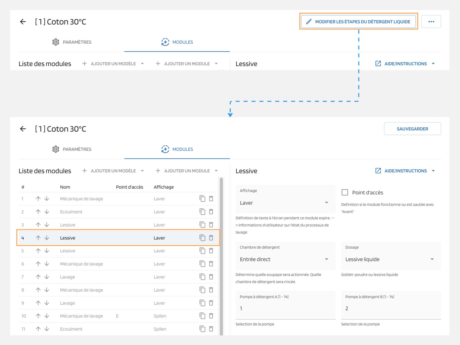This screenshot has height=345, width=460.
Task: Open the three-dot more options menu
Action: click(431, 22)
